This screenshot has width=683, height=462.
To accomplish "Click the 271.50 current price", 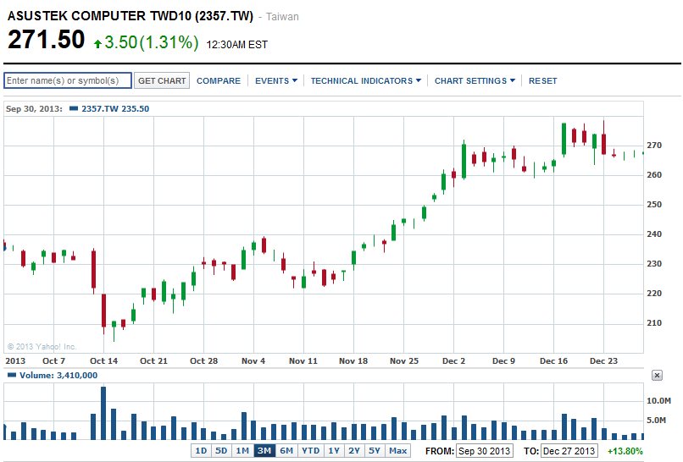I will tap(46, 40).
